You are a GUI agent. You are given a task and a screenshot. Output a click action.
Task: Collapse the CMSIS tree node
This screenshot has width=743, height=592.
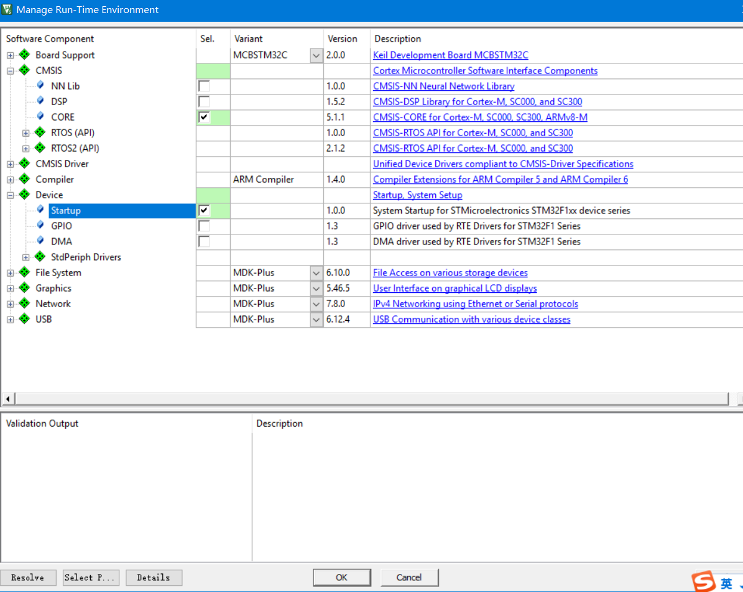[x=10, y=71]
